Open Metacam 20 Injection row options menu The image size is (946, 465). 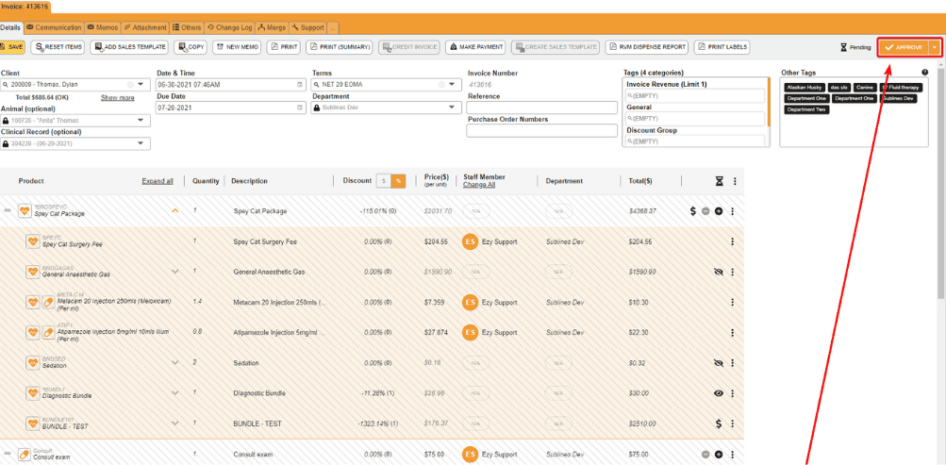coord(733,302)
